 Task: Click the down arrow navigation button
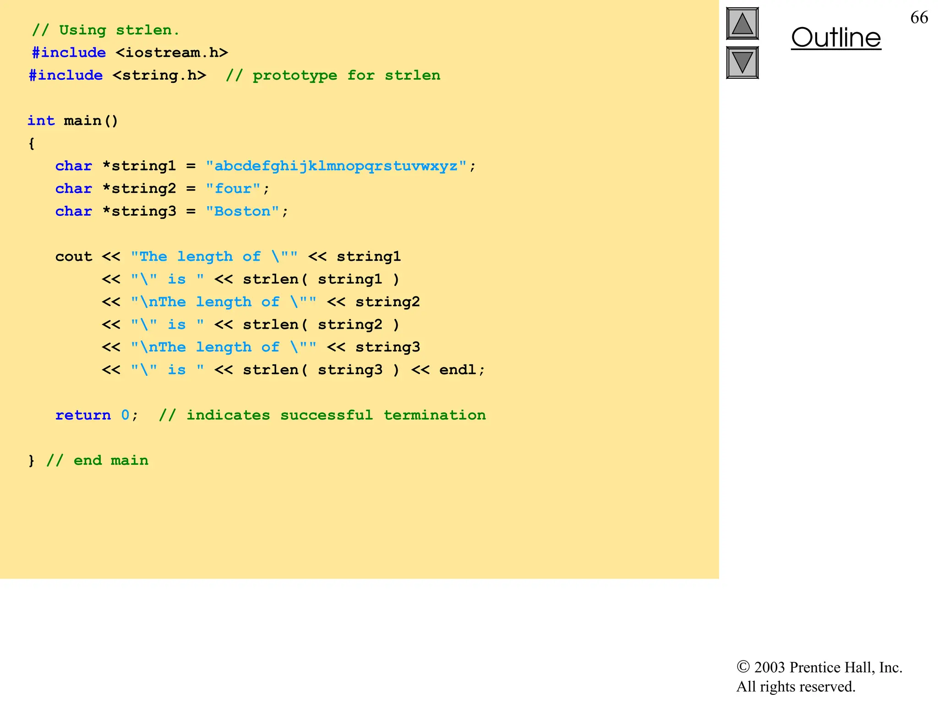coord(742,63)
